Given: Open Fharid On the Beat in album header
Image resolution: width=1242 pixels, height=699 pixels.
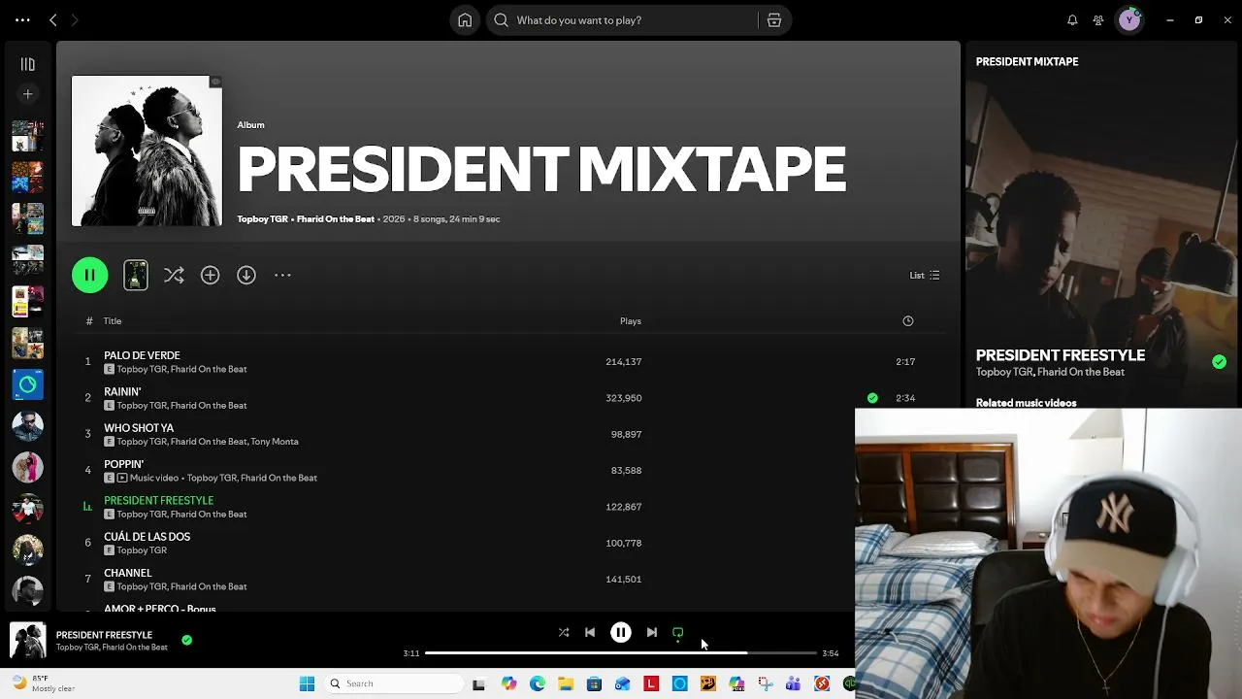Looking at the screenshot, I should click(335, 219).
